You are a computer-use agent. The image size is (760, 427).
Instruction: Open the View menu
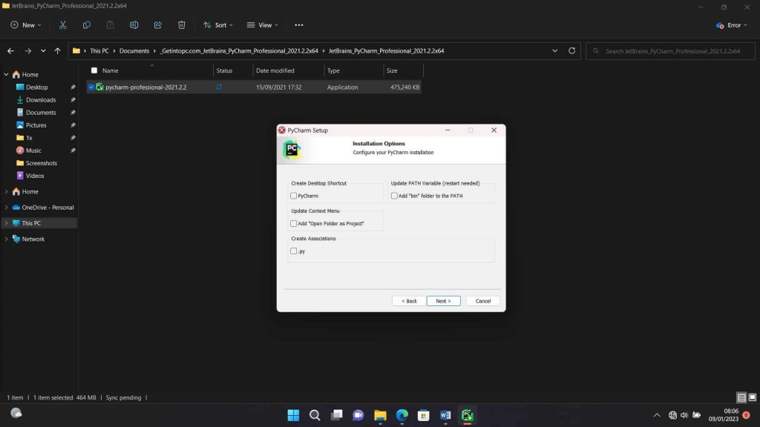(x=263, y=24)
